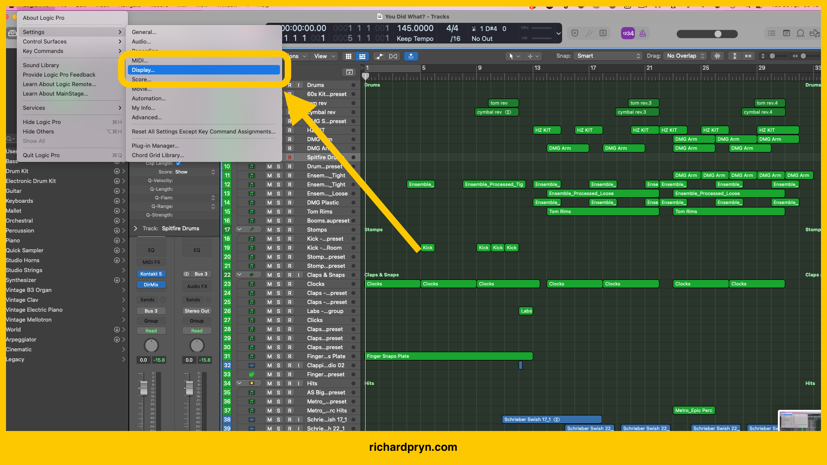Image resolution: width=827 pixels, height=465 pixels.
Task: Toggle the 1234 count-in icon
Action: [x=628, y=33]
